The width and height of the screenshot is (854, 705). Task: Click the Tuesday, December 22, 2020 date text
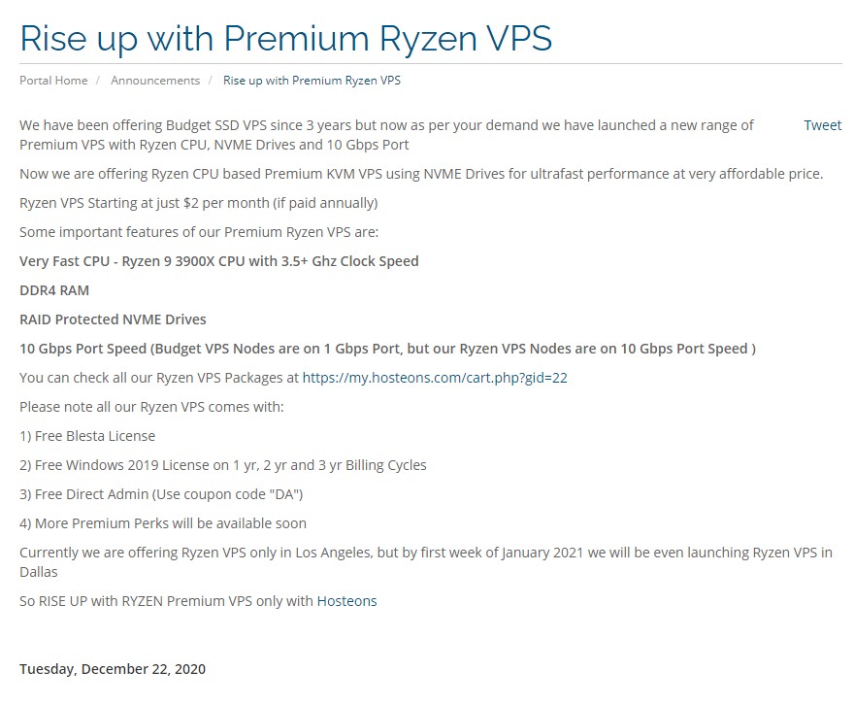coord(113,668)
